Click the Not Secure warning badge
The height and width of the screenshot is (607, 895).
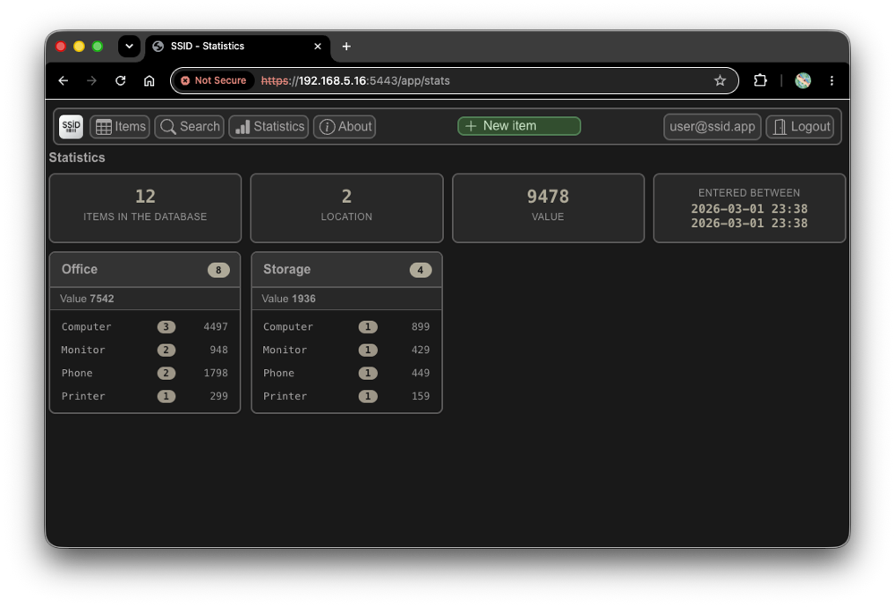pyautogui.click(x=214, y=81)
